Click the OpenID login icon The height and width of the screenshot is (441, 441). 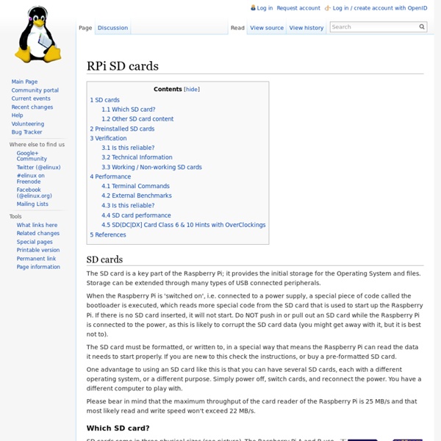[327, 8]
